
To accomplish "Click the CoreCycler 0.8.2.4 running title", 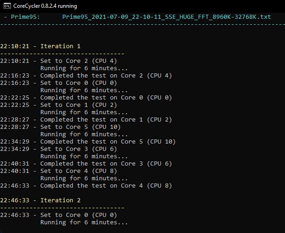I will (45, 6).
